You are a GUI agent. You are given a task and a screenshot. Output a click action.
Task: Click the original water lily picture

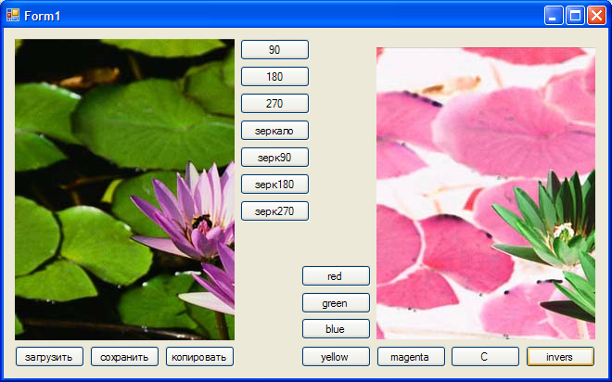coord(124,189)
